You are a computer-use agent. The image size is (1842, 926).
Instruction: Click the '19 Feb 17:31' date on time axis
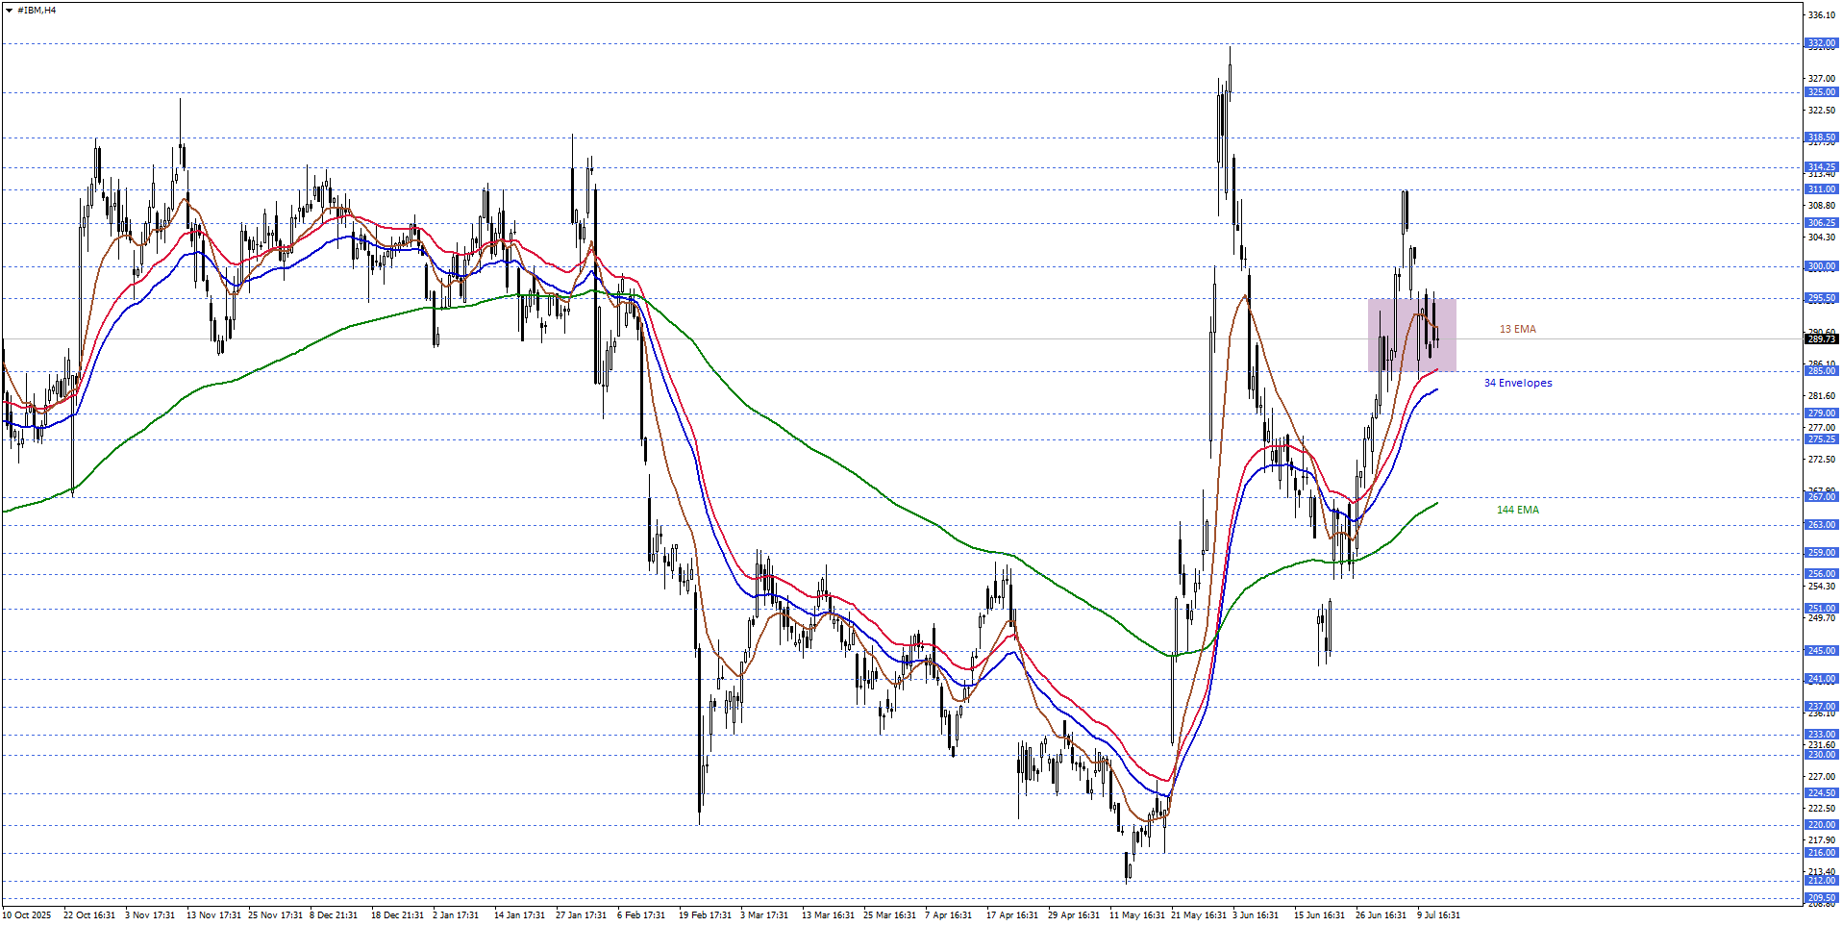(x=705, y=915)
